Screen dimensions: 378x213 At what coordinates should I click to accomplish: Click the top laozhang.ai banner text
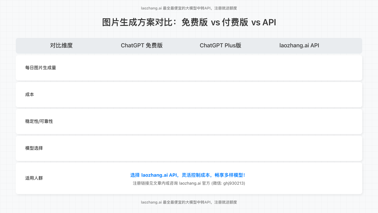pyautogui.click(x=189, y=8)
